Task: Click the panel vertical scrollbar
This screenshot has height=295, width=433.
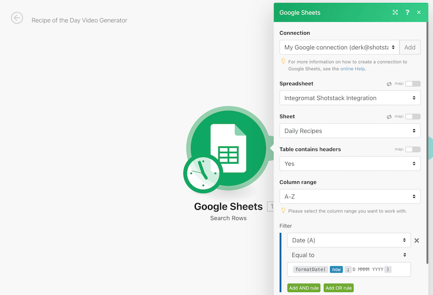Action: point(427,142)
